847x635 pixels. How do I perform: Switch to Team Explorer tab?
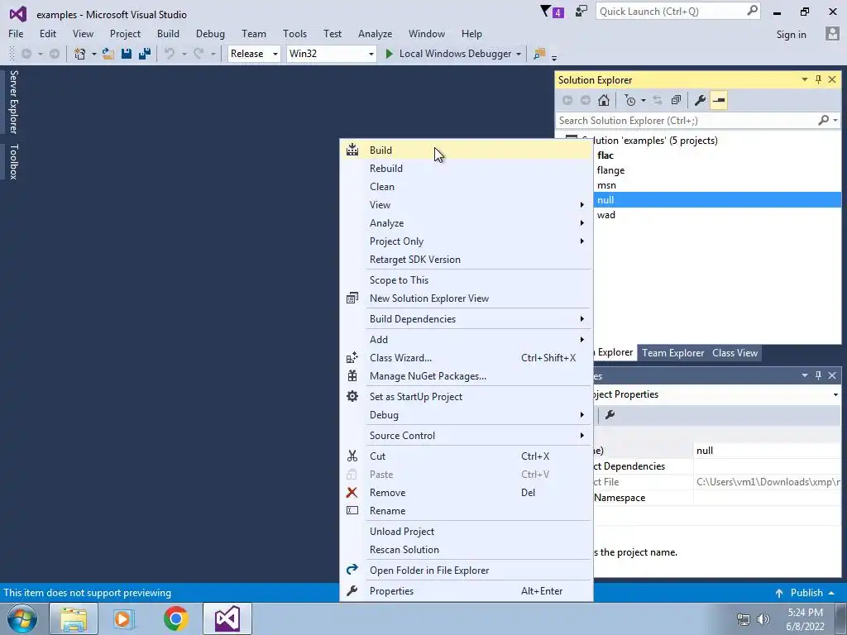pyautogui.click(x=672, y=352)
